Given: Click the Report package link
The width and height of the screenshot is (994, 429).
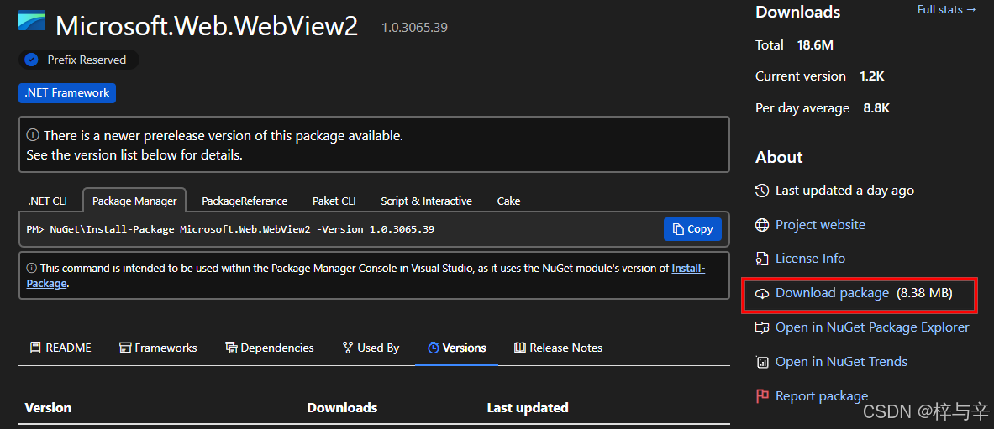Looking at the screenshot, I should 822,396.
